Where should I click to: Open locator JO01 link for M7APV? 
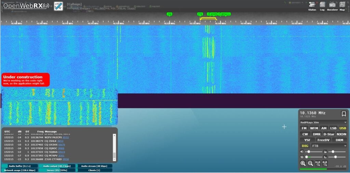point(61,156)
